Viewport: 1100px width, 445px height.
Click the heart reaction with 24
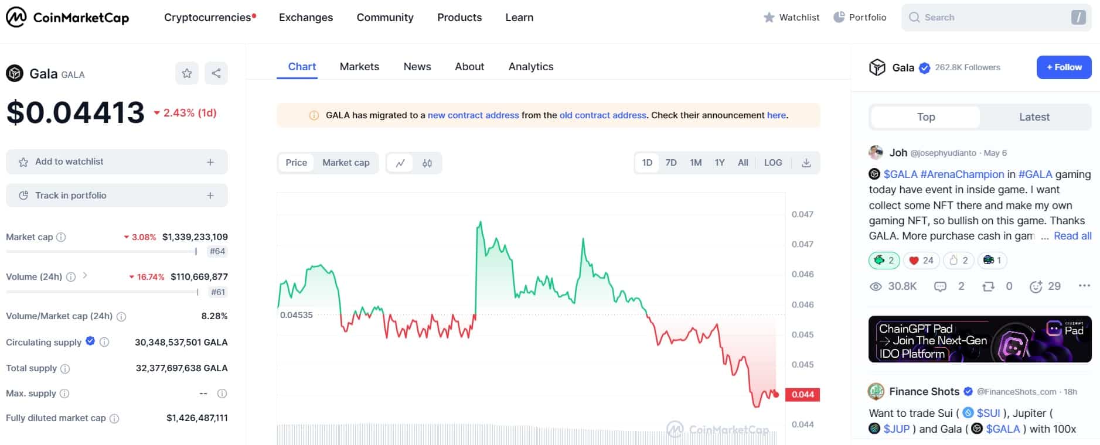[x=921, y=261]
